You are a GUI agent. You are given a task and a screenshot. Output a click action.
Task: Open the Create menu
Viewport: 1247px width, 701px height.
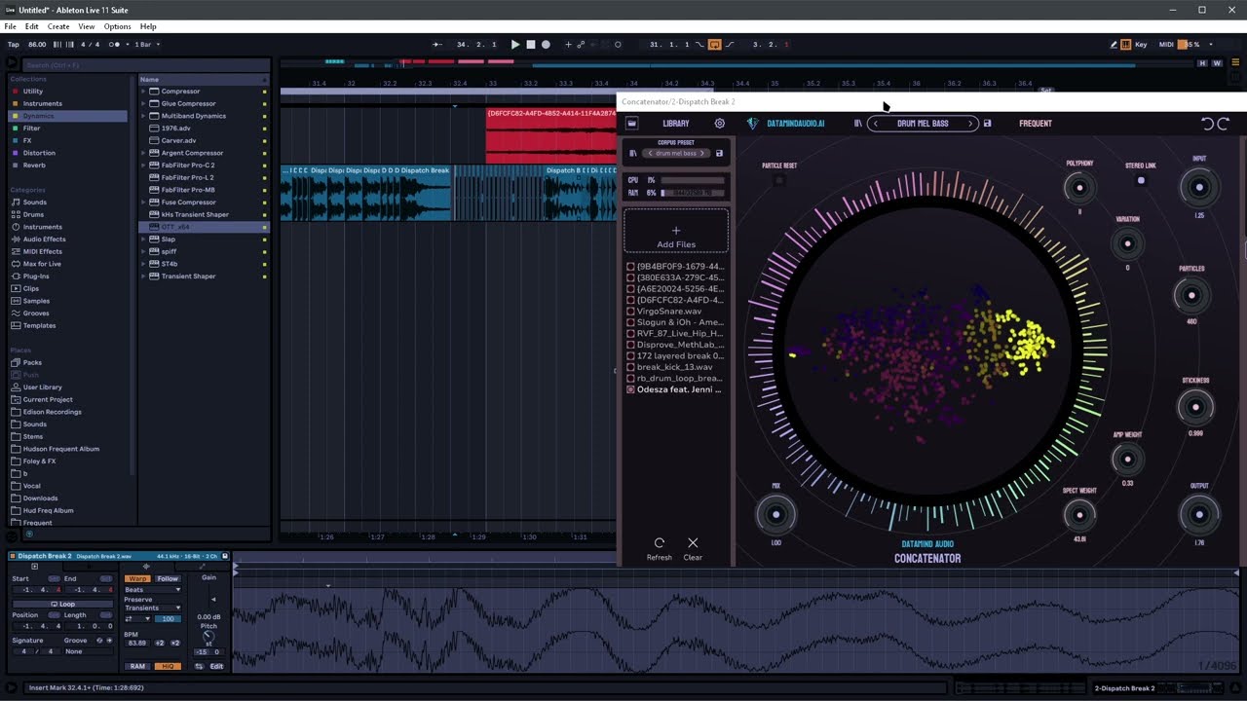[58, 26]
